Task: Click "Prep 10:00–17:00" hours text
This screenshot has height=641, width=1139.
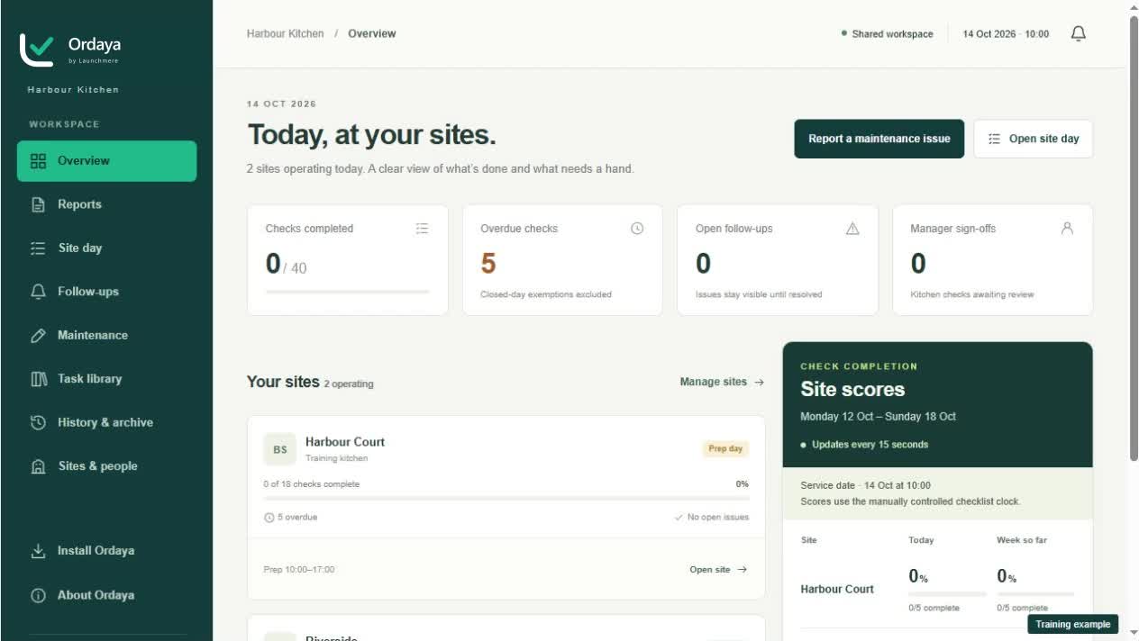Action: [x=299, y=570]
